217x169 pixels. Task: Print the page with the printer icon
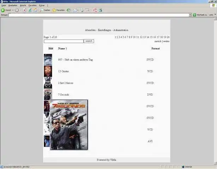tap(82, 10)
